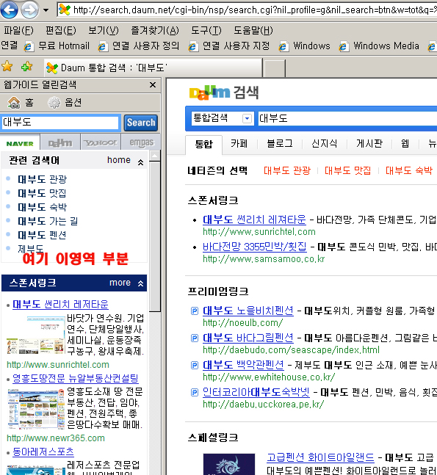Open the 도구(T) menu
The width and height of the screenshot is (437, 475).
[206, 31]
